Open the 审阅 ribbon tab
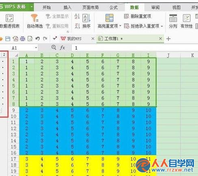 pos(155,7)
